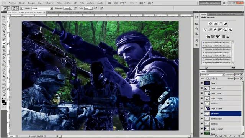The image size is (245, 138).
Task: Select the Eyedropper tool
Action: coord(4,35)
